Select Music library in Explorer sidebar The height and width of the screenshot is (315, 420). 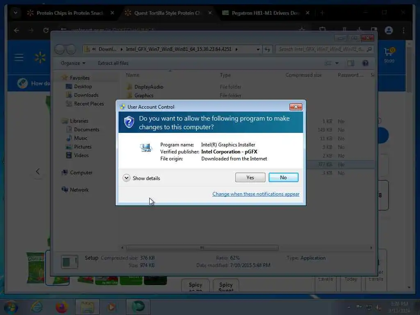coord(80,138)
